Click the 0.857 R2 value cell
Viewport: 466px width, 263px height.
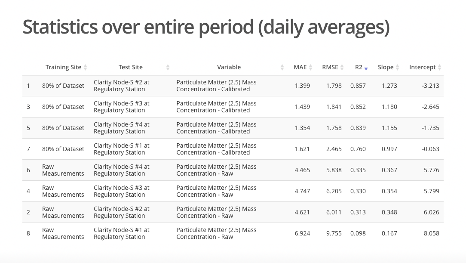click(358, 86)
